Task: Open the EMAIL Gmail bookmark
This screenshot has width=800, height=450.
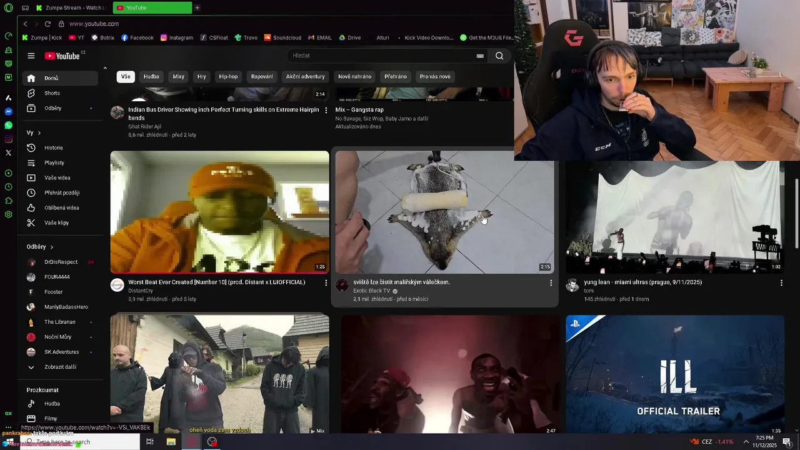Action: coord(319,37)
